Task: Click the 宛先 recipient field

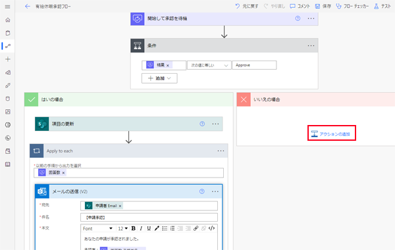Action: click(x=149, y=206)
